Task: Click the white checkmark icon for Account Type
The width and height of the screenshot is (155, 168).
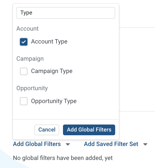Action: (x=24, y=42)
